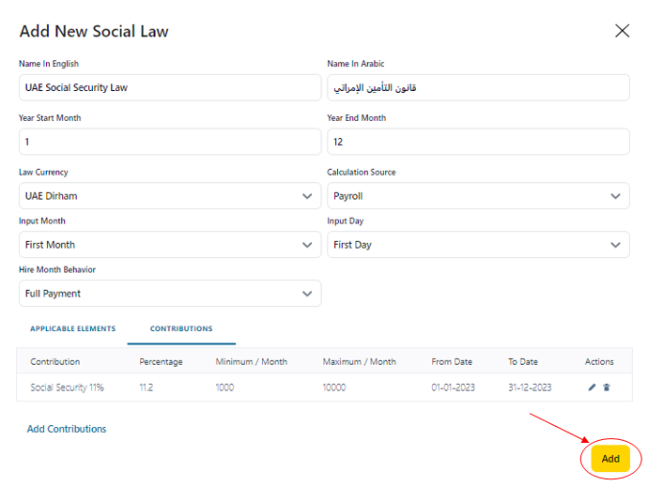Click the Add Contributions link
The image size is (648, 486).
coord(67,429)
